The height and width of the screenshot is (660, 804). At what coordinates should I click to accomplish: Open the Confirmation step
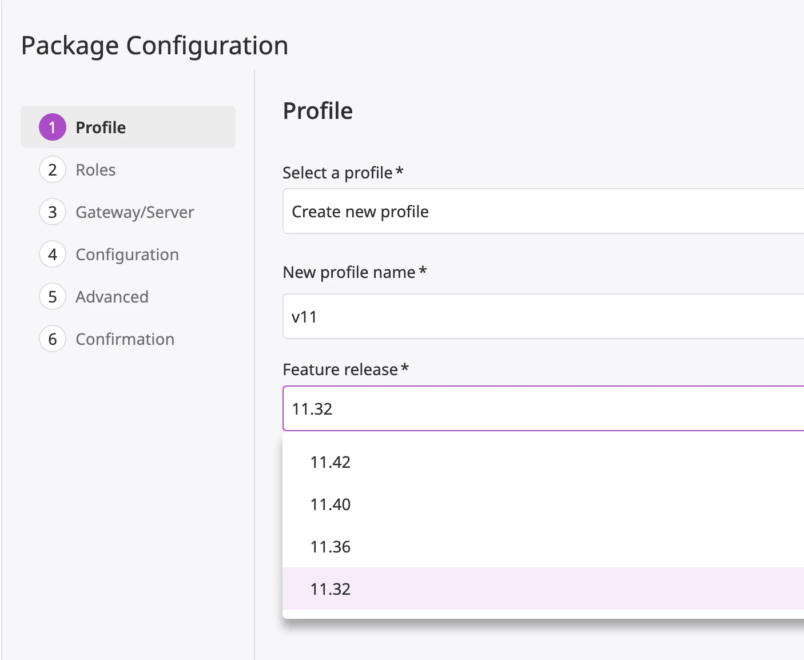click(125, 339)
